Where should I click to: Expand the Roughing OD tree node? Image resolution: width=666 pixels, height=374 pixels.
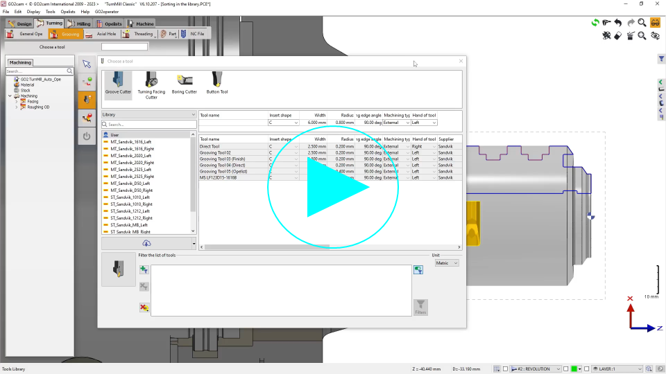[16, 107]
